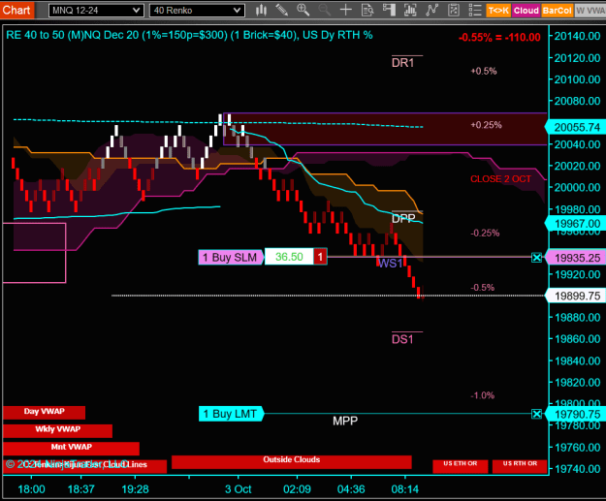Click the RE 40 to 50 chart title
The height and width of the screenshot is (501, 606).
(189, 35)
